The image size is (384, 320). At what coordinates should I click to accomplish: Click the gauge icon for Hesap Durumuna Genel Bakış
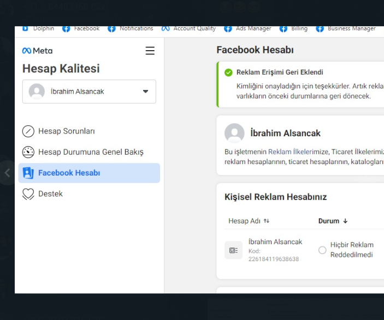click(x=28, y=152)
